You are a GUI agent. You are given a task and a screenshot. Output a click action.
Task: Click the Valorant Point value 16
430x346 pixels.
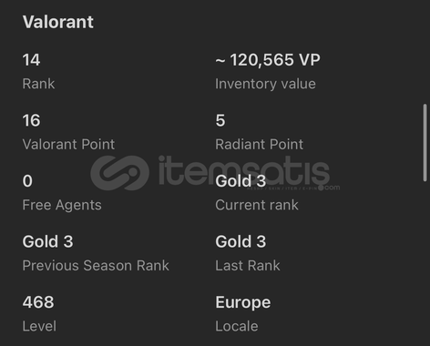click(31, 120)
